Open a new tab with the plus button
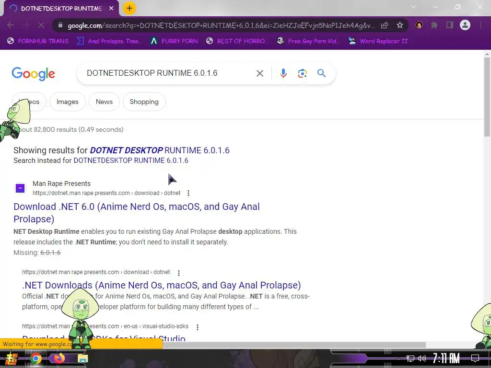The height and width of the screenshot is (368, 491). coord(129,9)
